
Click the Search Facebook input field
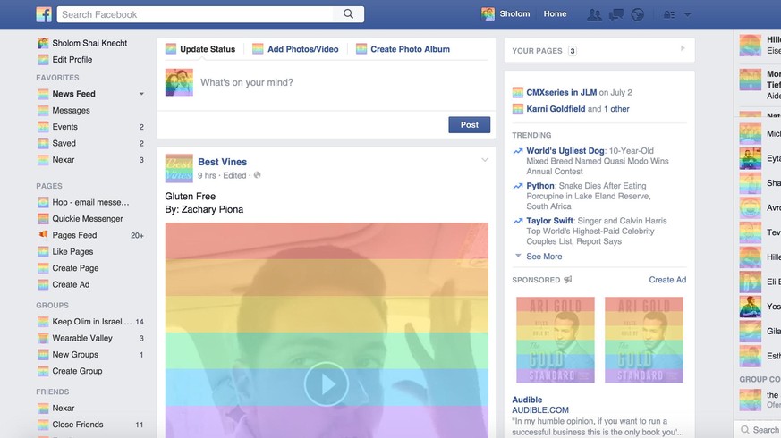pyautogui.click(x=195, y=14)
